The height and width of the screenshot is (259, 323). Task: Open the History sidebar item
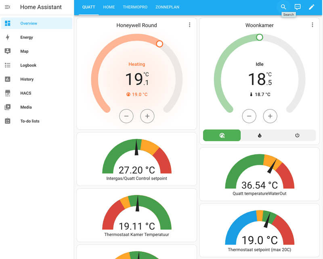[37, 79]
